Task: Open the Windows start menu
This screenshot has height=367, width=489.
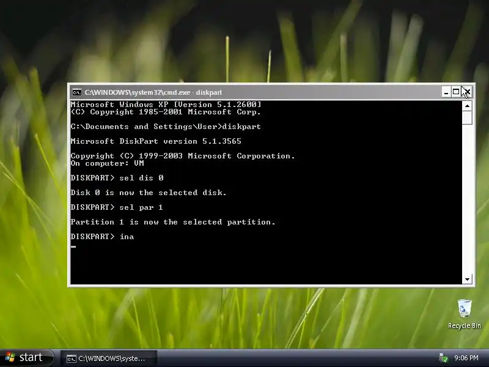Action: (x=27, y=358)
